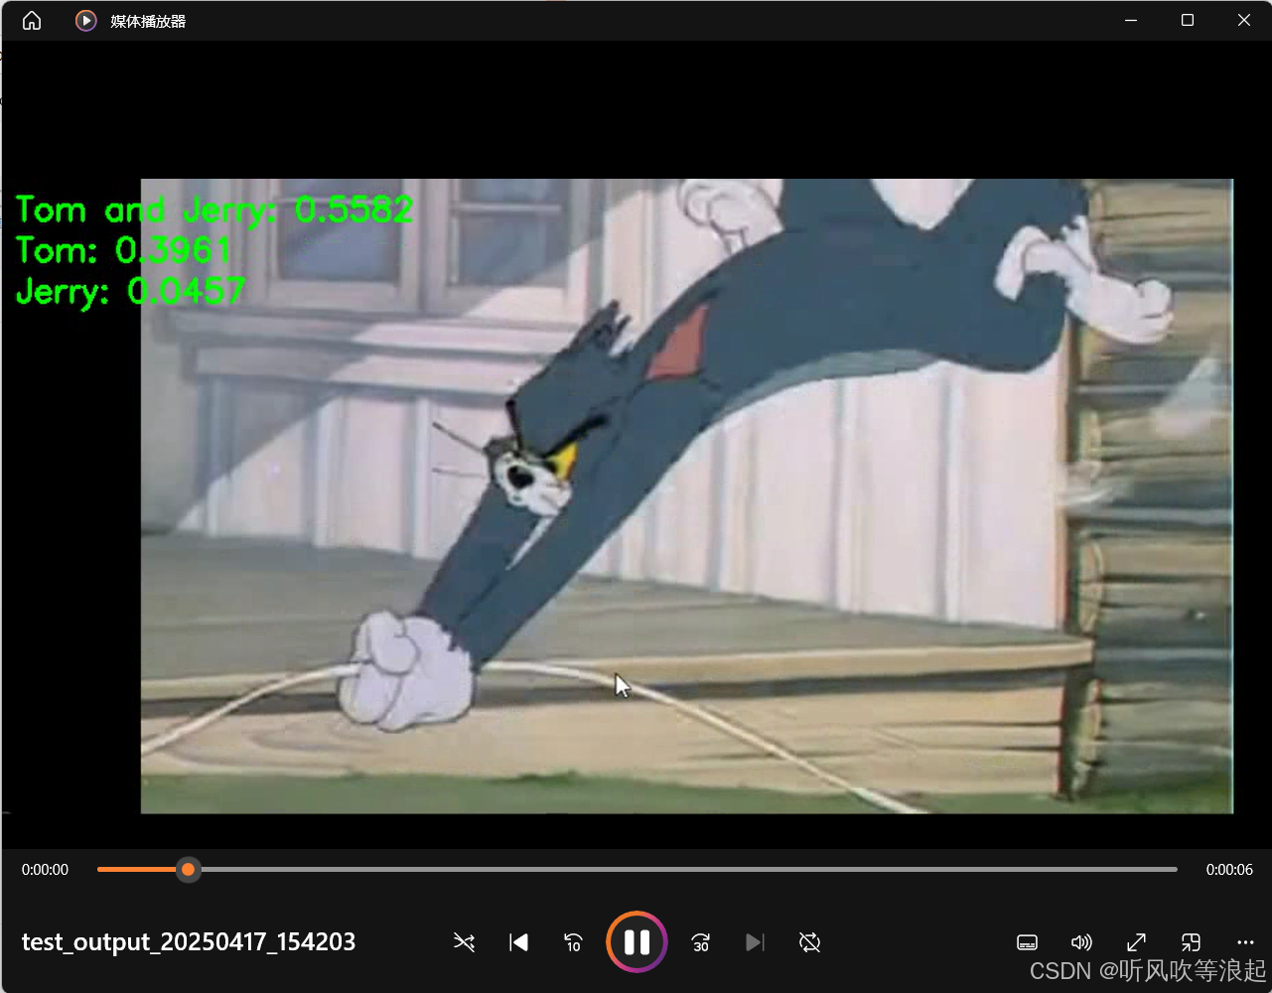This screenshot has width=1272, height=993.
Task: Switch the video to full screen
Action: 1137,942
